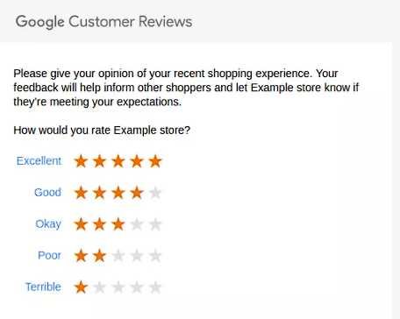Select the fifth star in Excellent row

(x=155, y=161)
